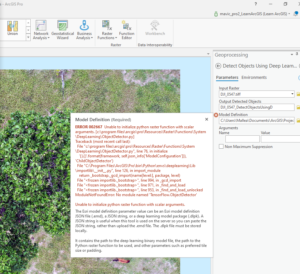Expand the tools gallery fully

click(28, 37)
